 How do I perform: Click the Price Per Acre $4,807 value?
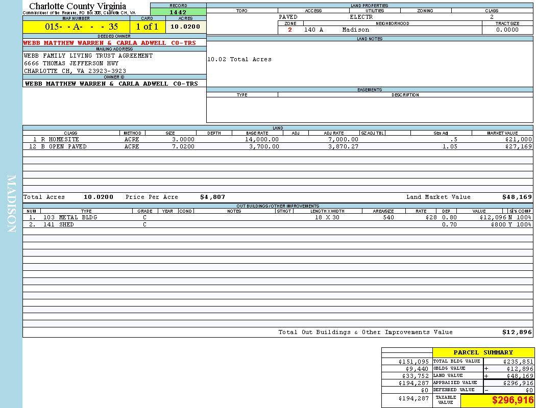tap(212, 197)
